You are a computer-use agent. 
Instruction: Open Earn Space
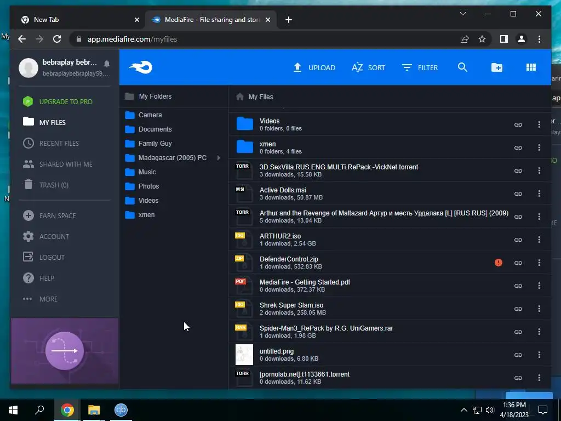click(49, 215)
